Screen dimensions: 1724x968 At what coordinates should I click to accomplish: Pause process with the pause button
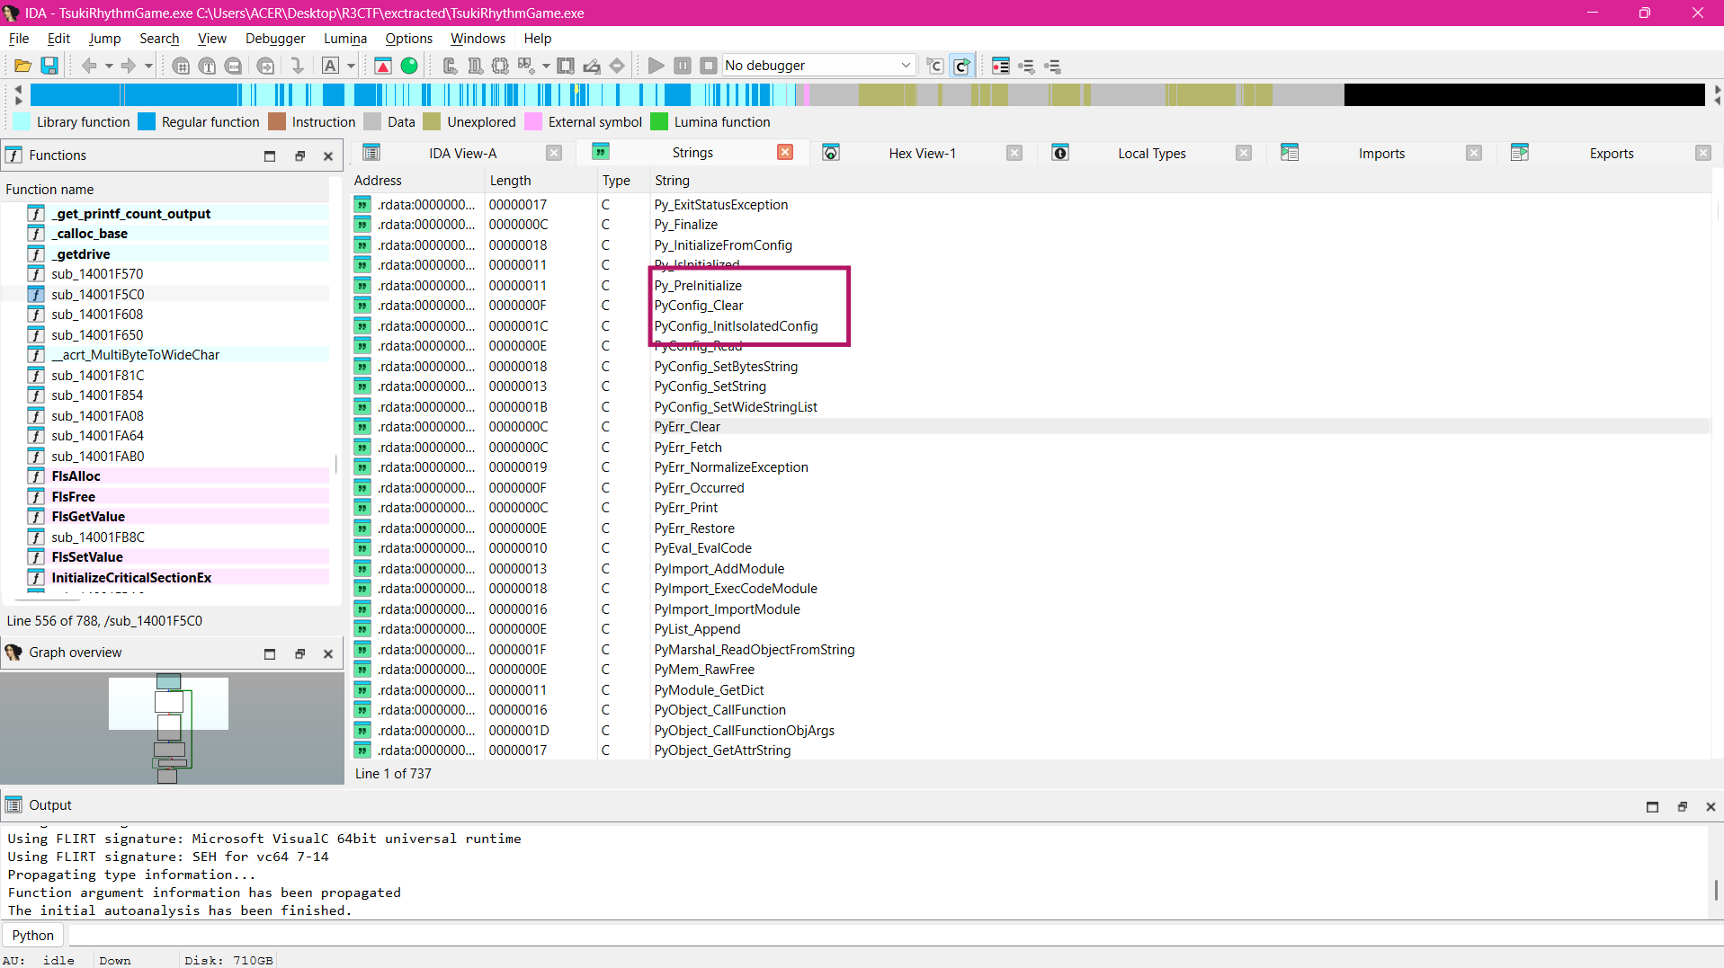(683, 66)
